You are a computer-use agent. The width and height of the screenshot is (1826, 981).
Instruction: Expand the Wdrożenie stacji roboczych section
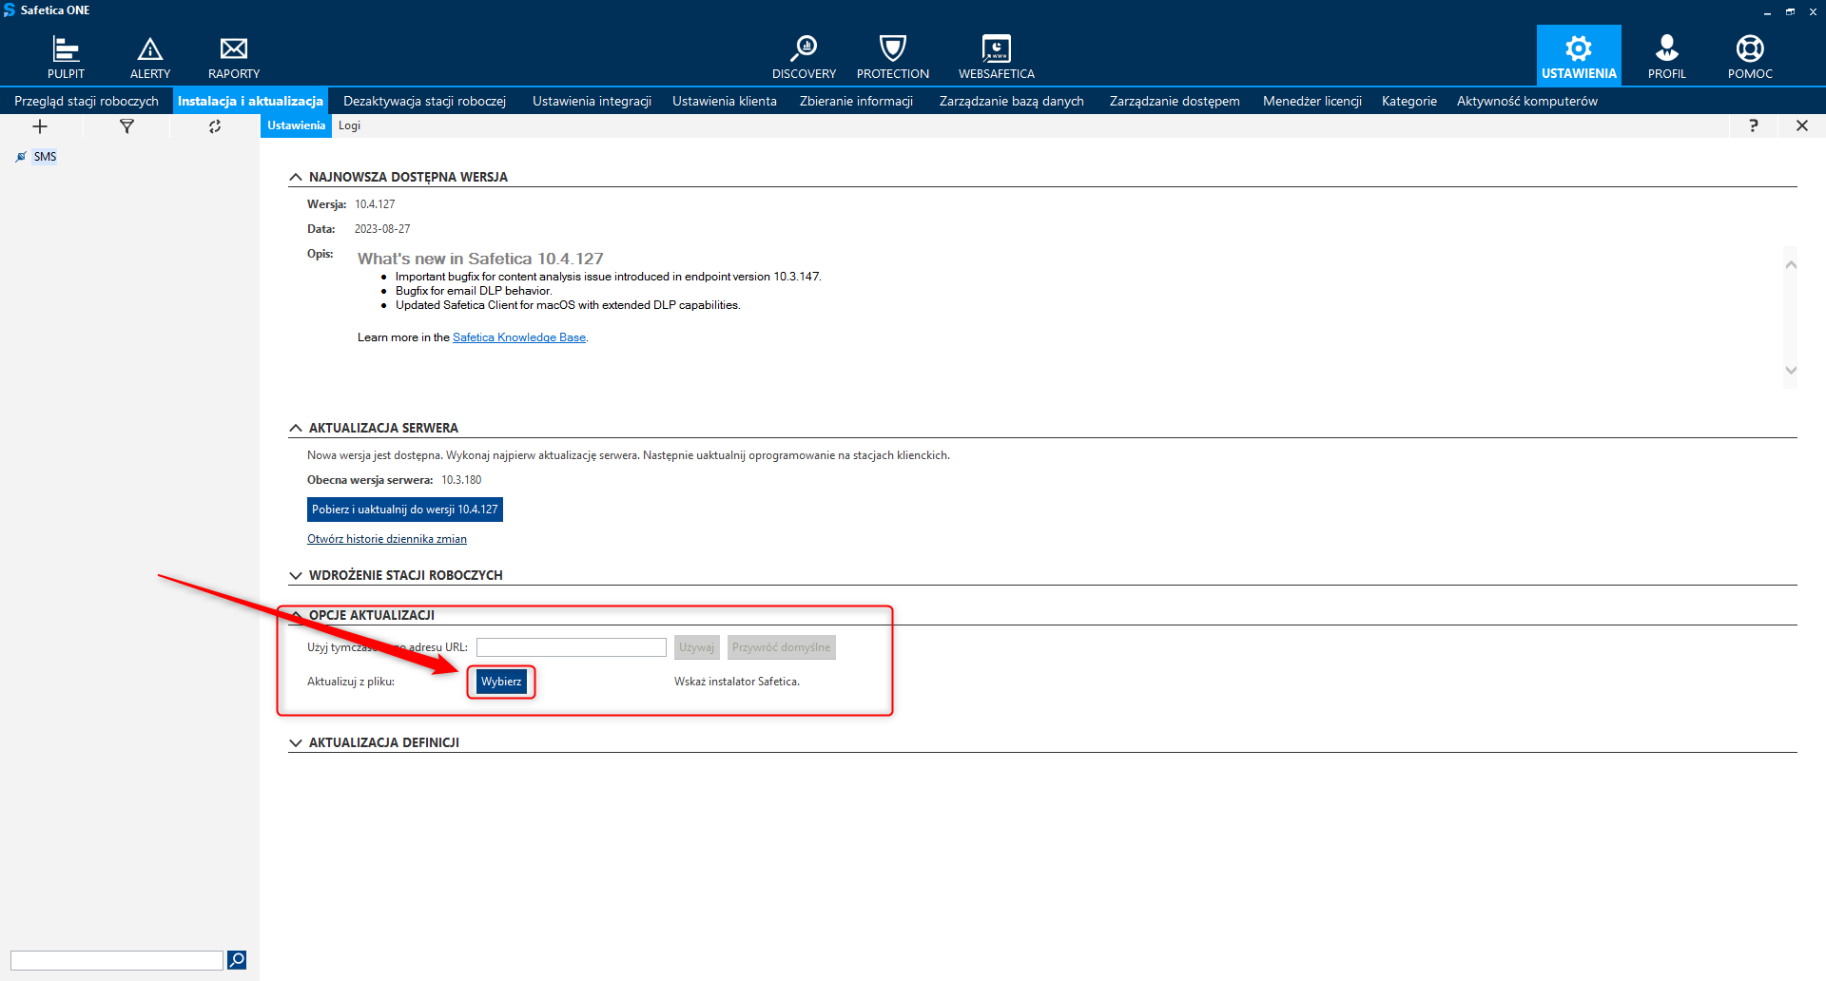pyautogui.click(x=296, y=575)
